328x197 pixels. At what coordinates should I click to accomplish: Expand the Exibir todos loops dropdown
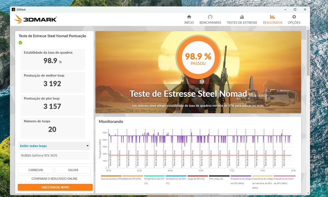click(x=54, y=146)
